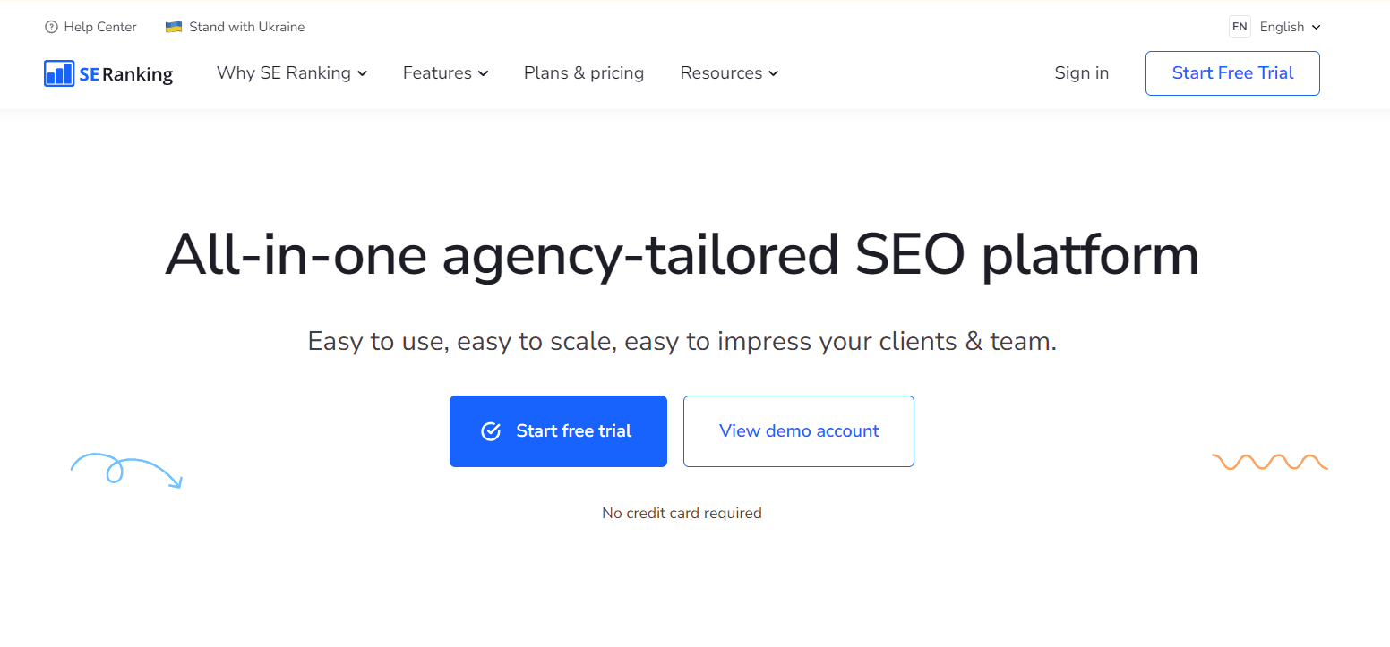Select the Plans & pricing menu item
This screenshot has width=1390, height=647.
pos(583,72)
